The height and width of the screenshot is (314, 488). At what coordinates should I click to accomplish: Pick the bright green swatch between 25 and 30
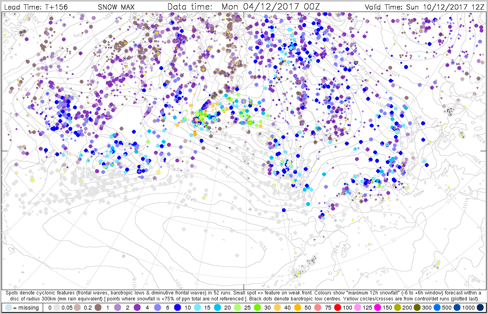tap(257, 308)
